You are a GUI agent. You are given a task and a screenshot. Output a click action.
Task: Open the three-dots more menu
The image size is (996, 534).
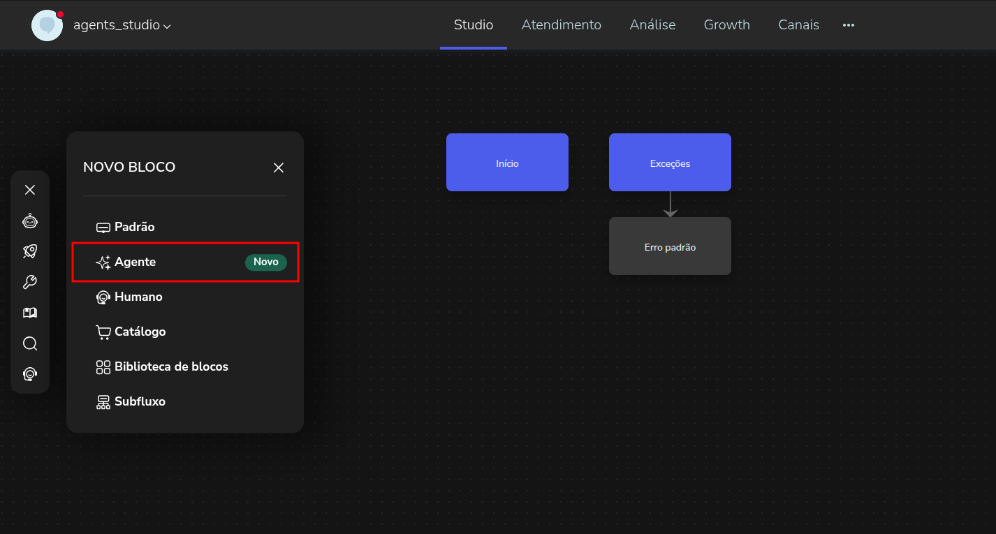click(849, 25)
